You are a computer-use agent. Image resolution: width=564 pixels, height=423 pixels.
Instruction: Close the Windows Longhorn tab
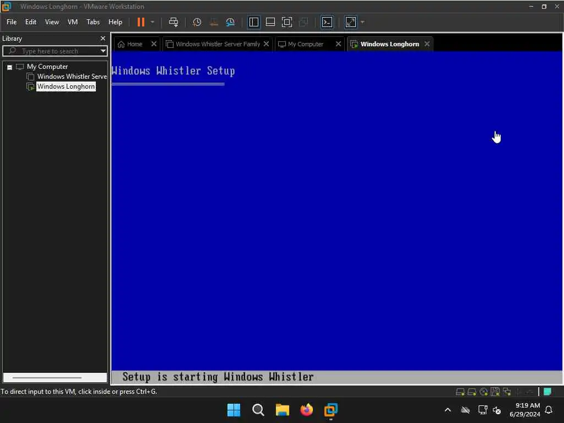click(x=427, y=44)
